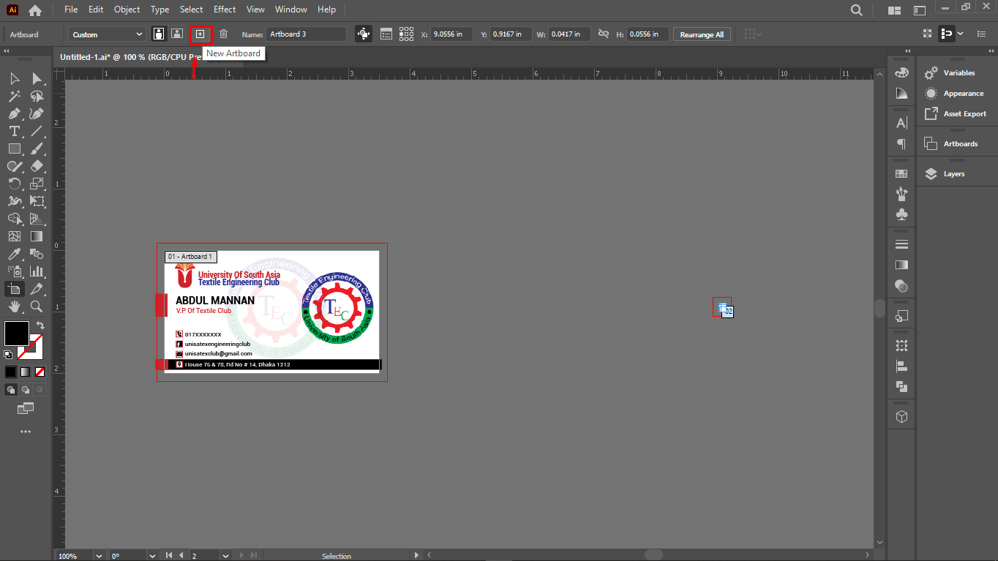Image resolution: width=998 pixels, height=561 pixels.
Task: Select the Hand tool
Action: 15,306
